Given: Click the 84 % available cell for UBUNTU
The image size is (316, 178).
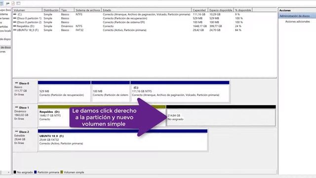Looking at the screenshot, I should click(x=238, y=30).
